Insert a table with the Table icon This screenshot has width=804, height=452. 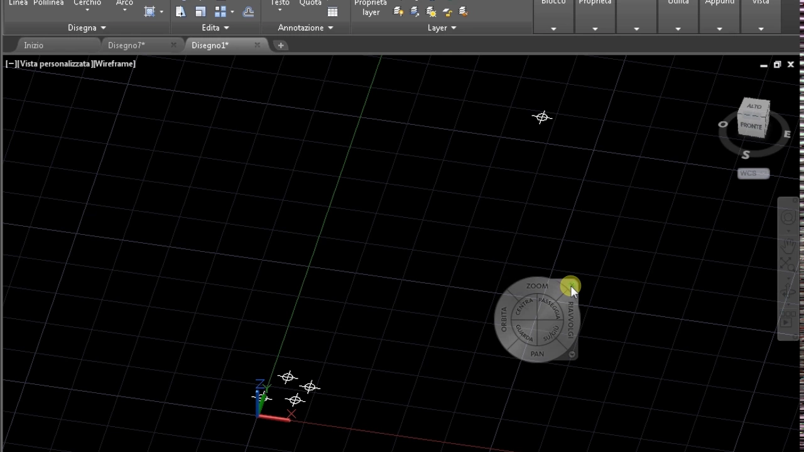[333, 11]
